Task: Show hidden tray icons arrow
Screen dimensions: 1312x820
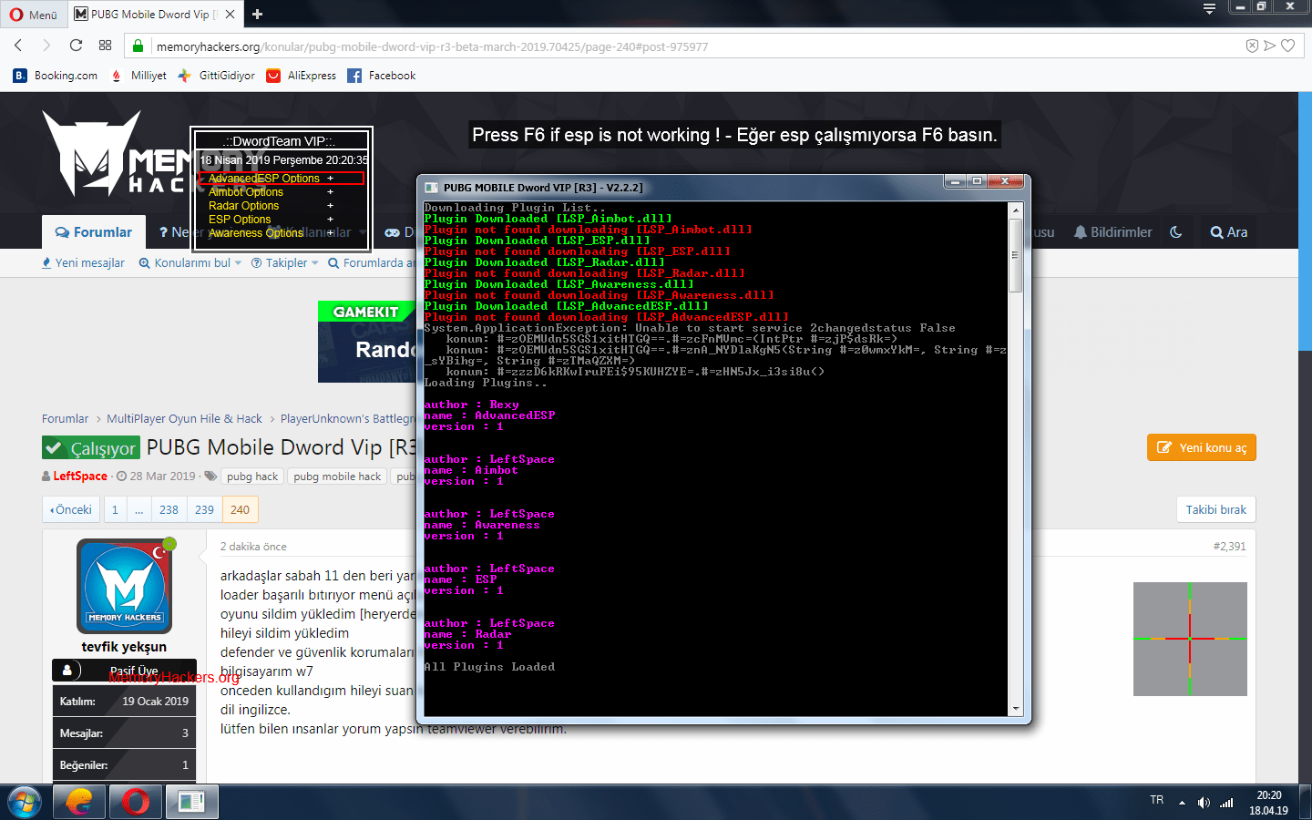Action: 1182,803
